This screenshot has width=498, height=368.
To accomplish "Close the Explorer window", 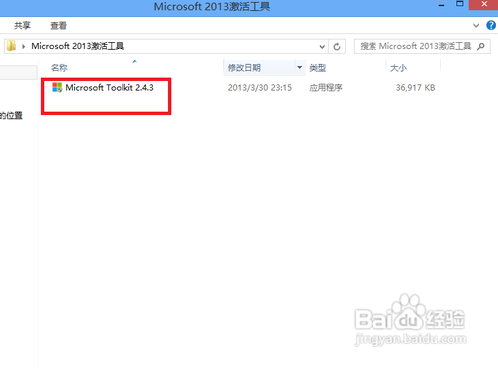I will 484,4.
